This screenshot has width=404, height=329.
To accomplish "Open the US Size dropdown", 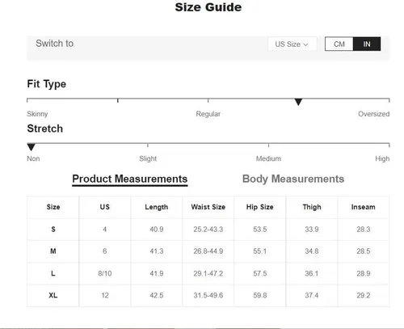I will (x=292, y=44).
